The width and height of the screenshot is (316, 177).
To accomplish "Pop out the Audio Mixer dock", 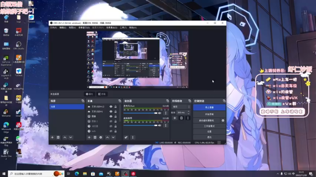I will [x=167, y=101].
